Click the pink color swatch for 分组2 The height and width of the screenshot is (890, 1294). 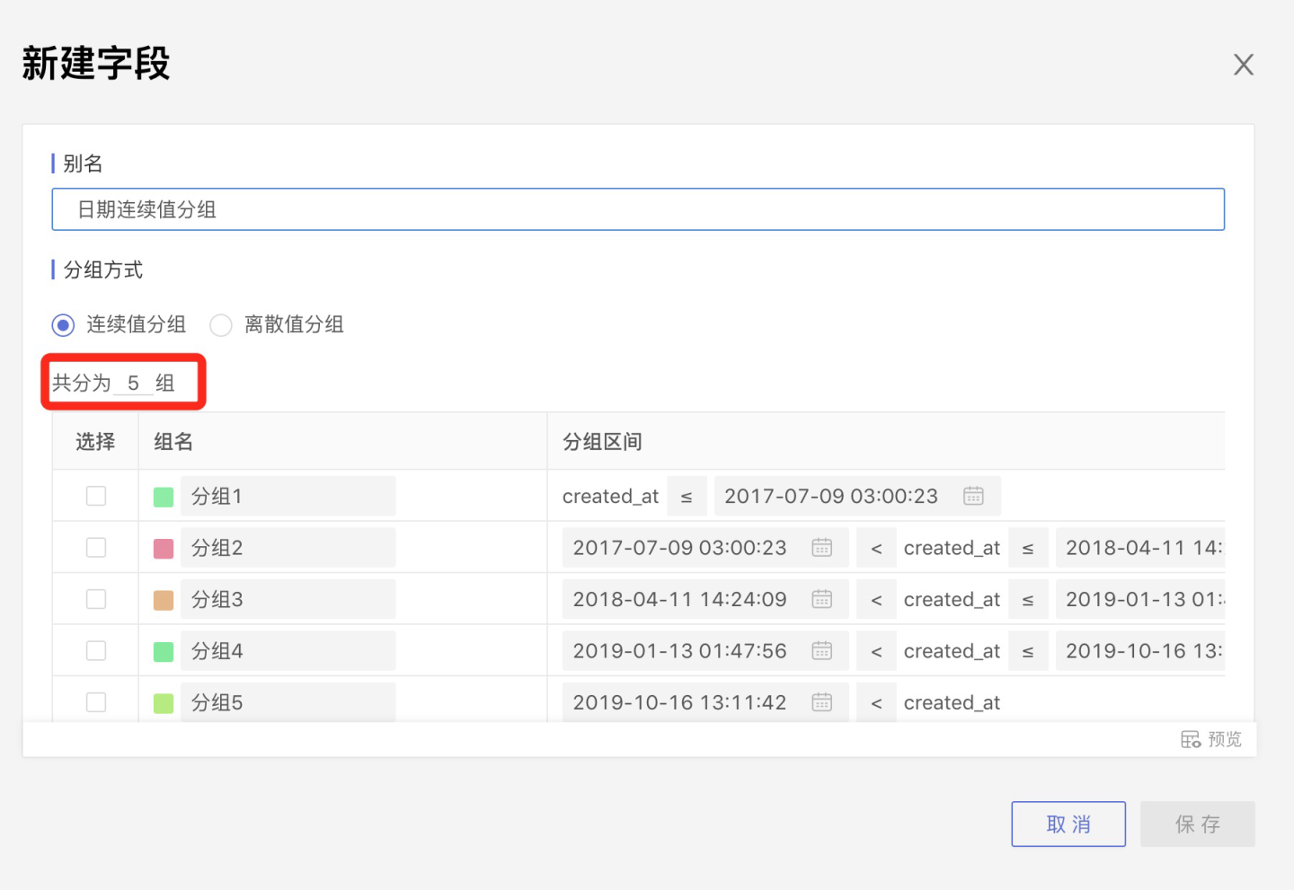click(164, 549)
